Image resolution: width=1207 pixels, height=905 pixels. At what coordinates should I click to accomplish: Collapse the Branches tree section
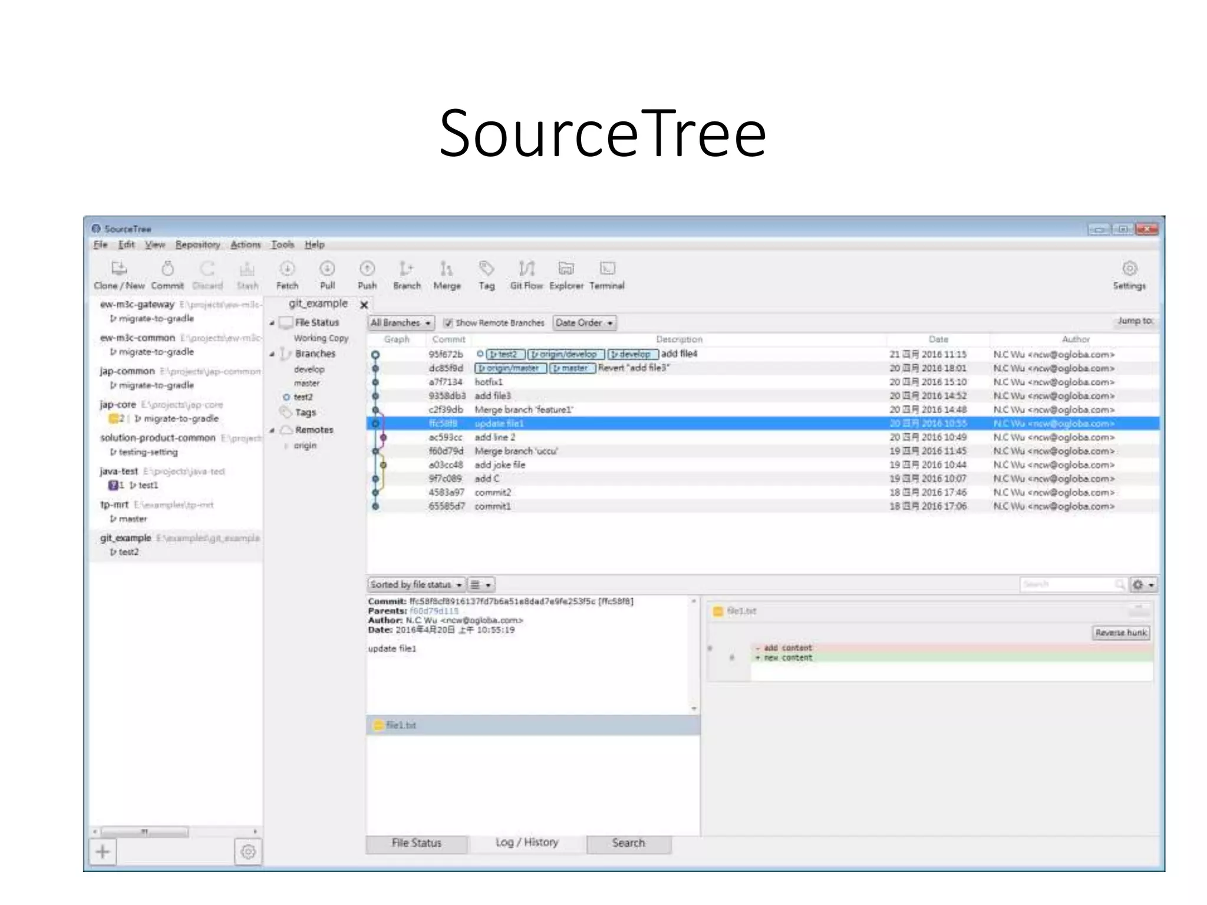click(272, 354)
